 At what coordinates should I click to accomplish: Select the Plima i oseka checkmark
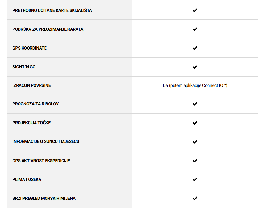[195, 179]
